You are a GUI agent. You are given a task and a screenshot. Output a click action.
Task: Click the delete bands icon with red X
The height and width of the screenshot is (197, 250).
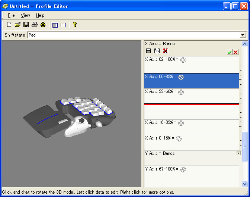point(166,51)
